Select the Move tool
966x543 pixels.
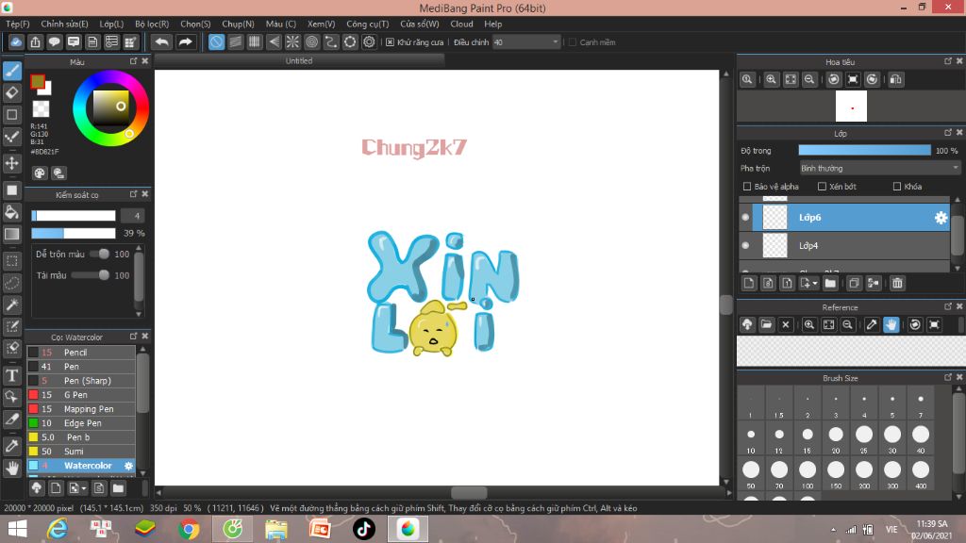tap(12, 163)
